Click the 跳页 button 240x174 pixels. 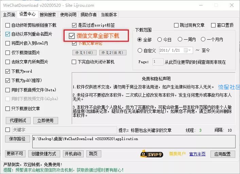coord(94,154)
